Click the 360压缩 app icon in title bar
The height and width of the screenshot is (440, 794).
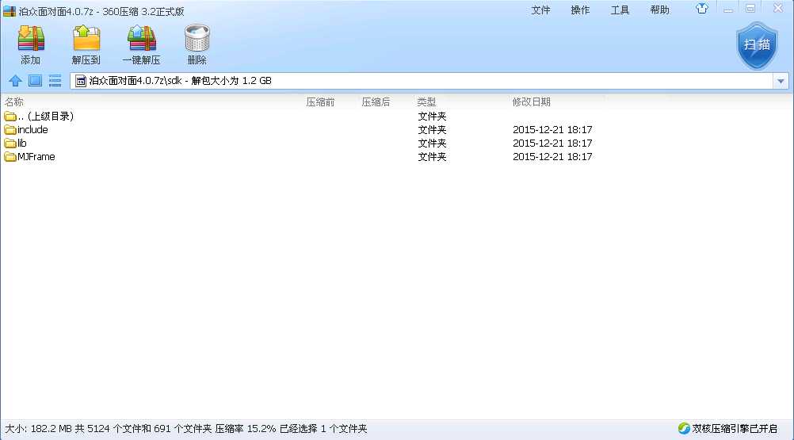tap(10, 11)
